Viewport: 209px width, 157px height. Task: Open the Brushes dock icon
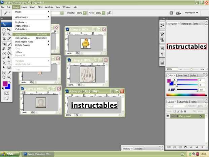162,34
